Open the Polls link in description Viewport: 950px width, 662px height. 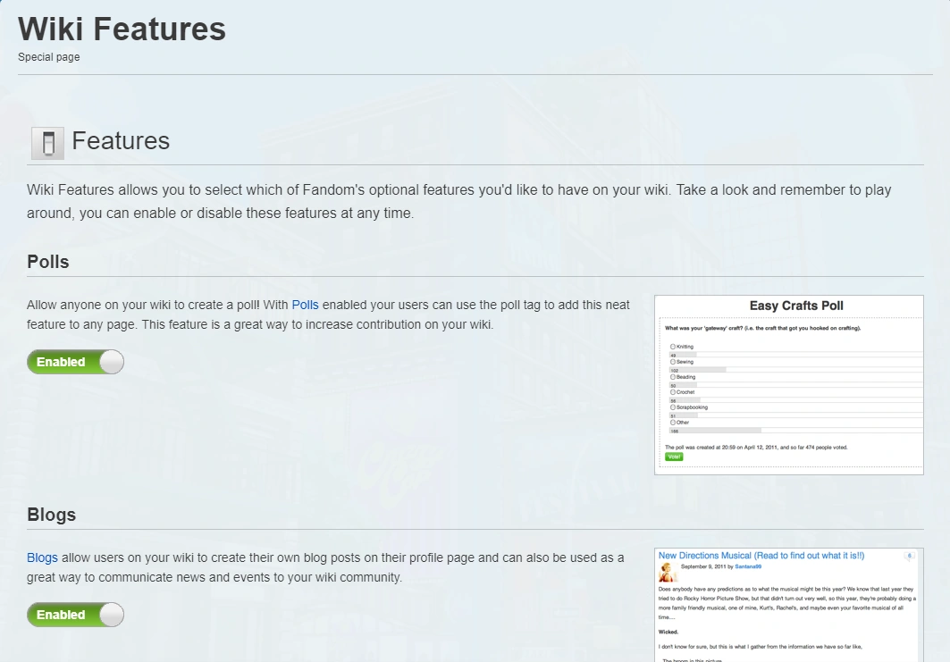[x=305, y=305]
